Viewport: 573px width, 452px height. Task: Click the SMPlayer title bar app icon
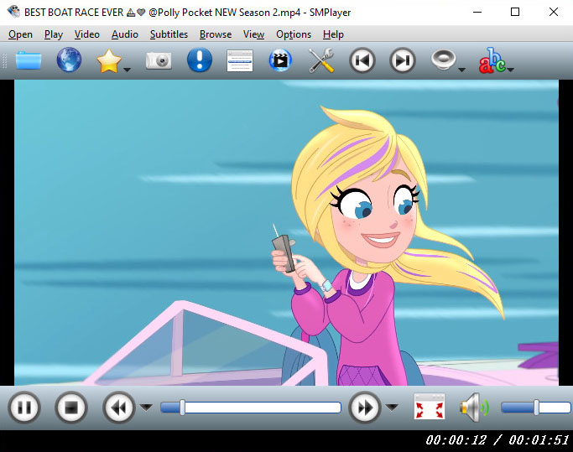click(x=13, y=12)
